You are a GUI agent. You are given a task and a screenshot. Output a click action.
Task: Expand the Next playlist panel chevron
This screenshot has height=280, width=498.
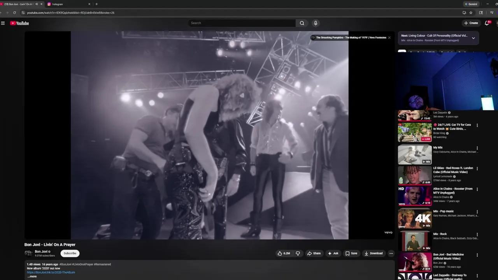(473, 38)
